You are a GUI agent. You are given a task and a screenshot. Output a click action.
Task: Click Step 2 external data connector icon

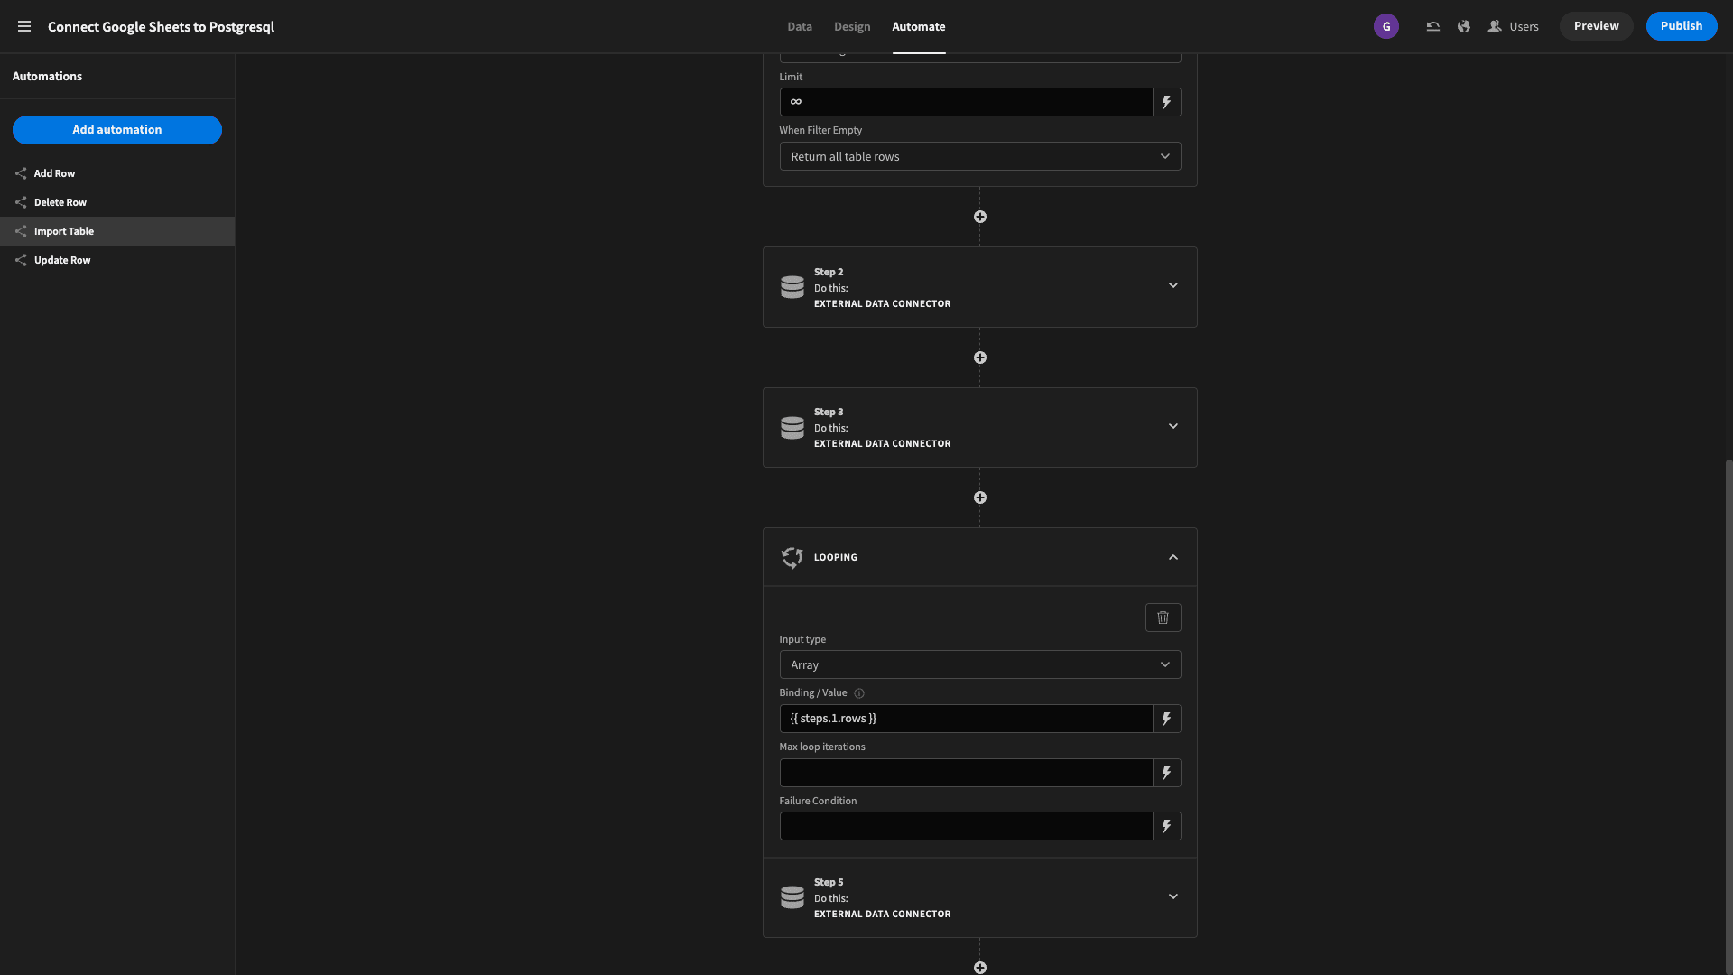click(792, 285)
